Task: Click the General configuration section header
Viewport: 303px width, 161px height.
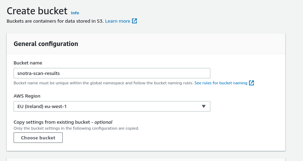Action: (46, 44)
